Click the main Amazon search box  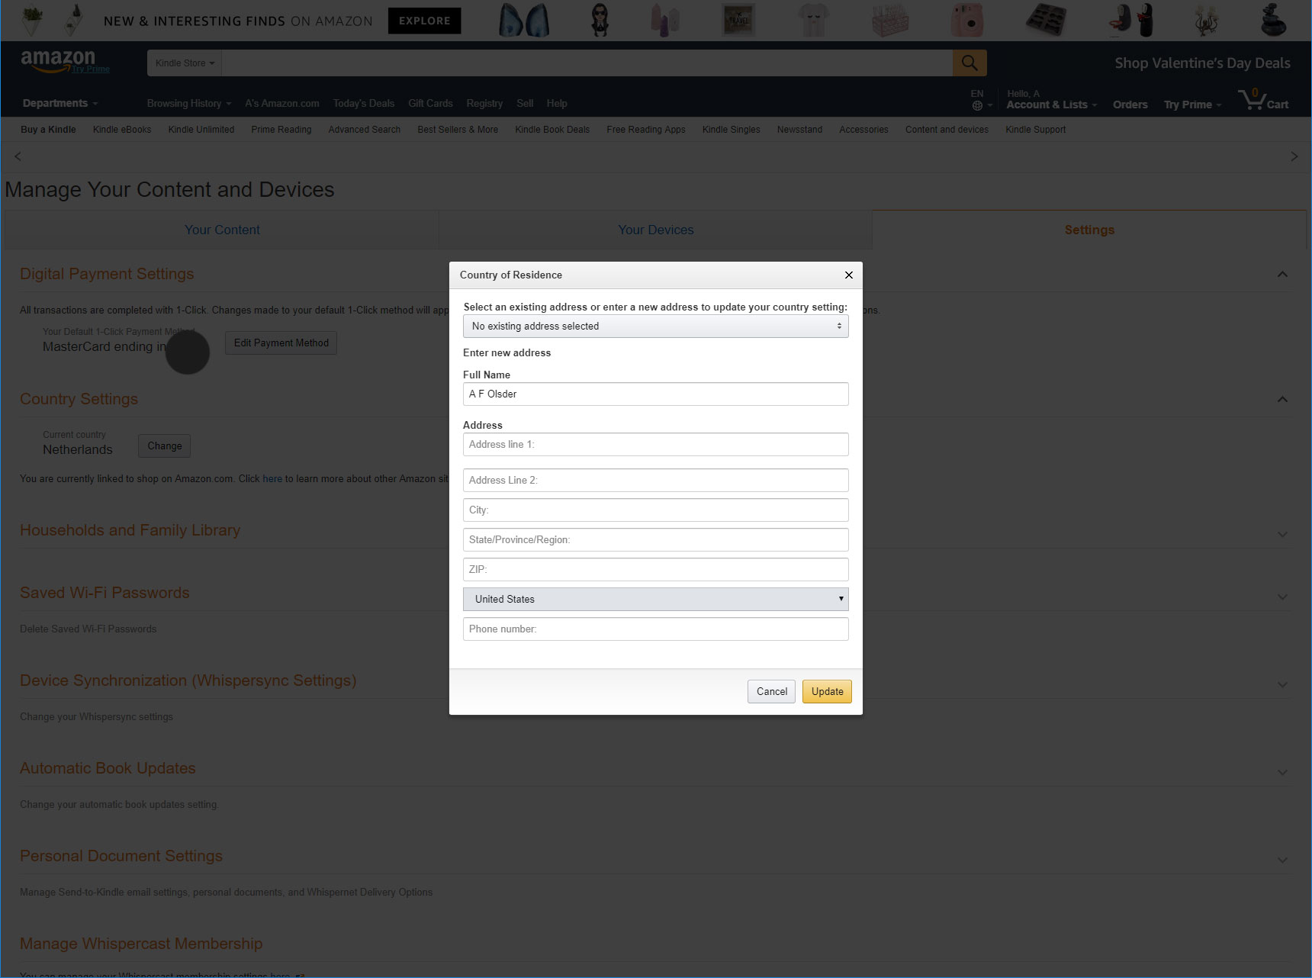point(587,63)
